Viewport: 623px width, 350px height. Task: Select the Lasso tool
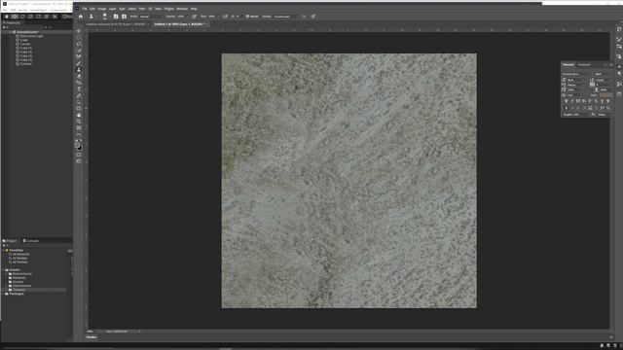[x=79, y=44]
